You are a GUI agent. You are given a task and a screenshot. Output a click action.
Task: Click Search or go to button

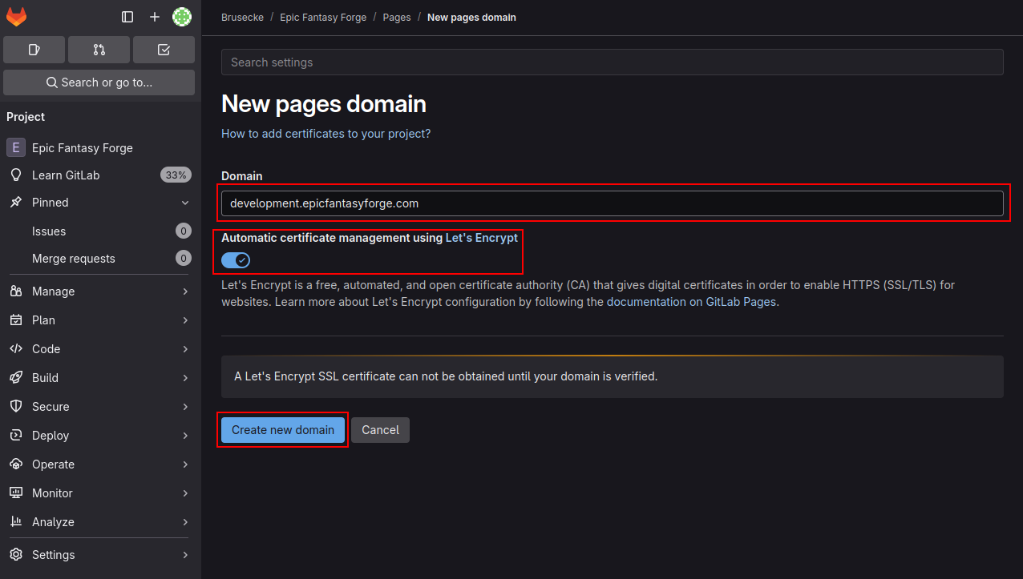[99, 82]
